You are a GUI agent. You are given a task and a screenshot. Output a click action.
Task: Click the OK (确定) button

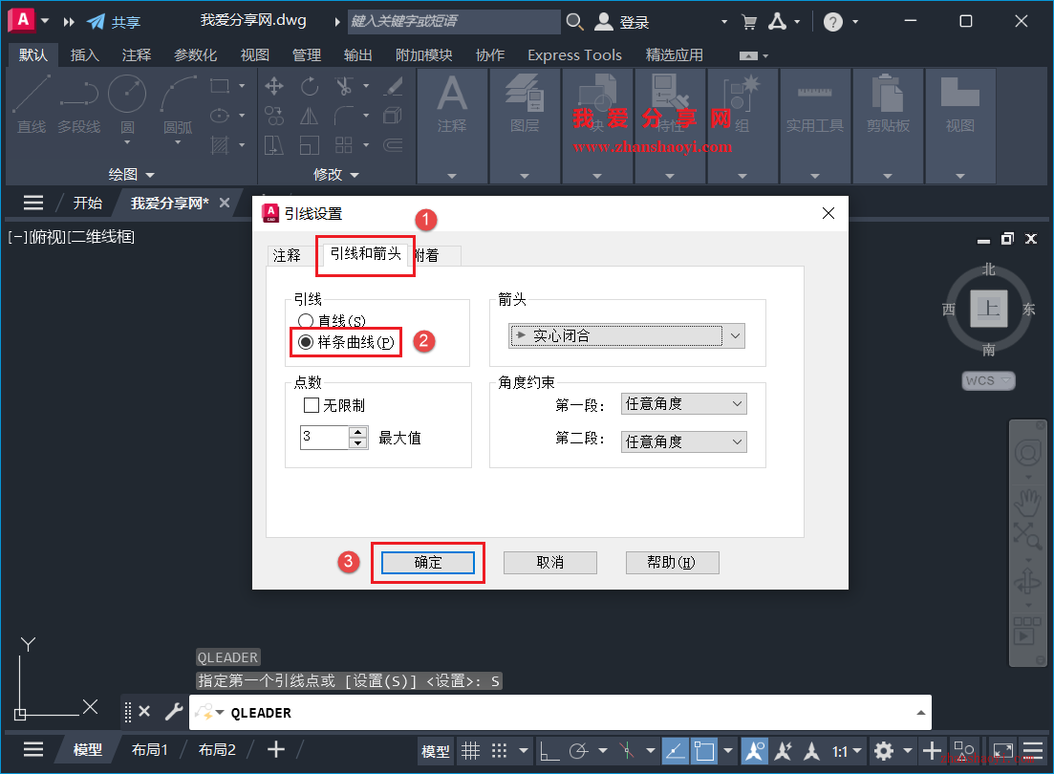tap(428, 562)
